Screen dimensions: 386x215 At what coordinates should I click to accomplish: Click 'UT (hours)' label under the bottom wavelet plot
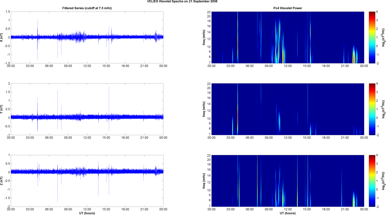coord(288,213)
